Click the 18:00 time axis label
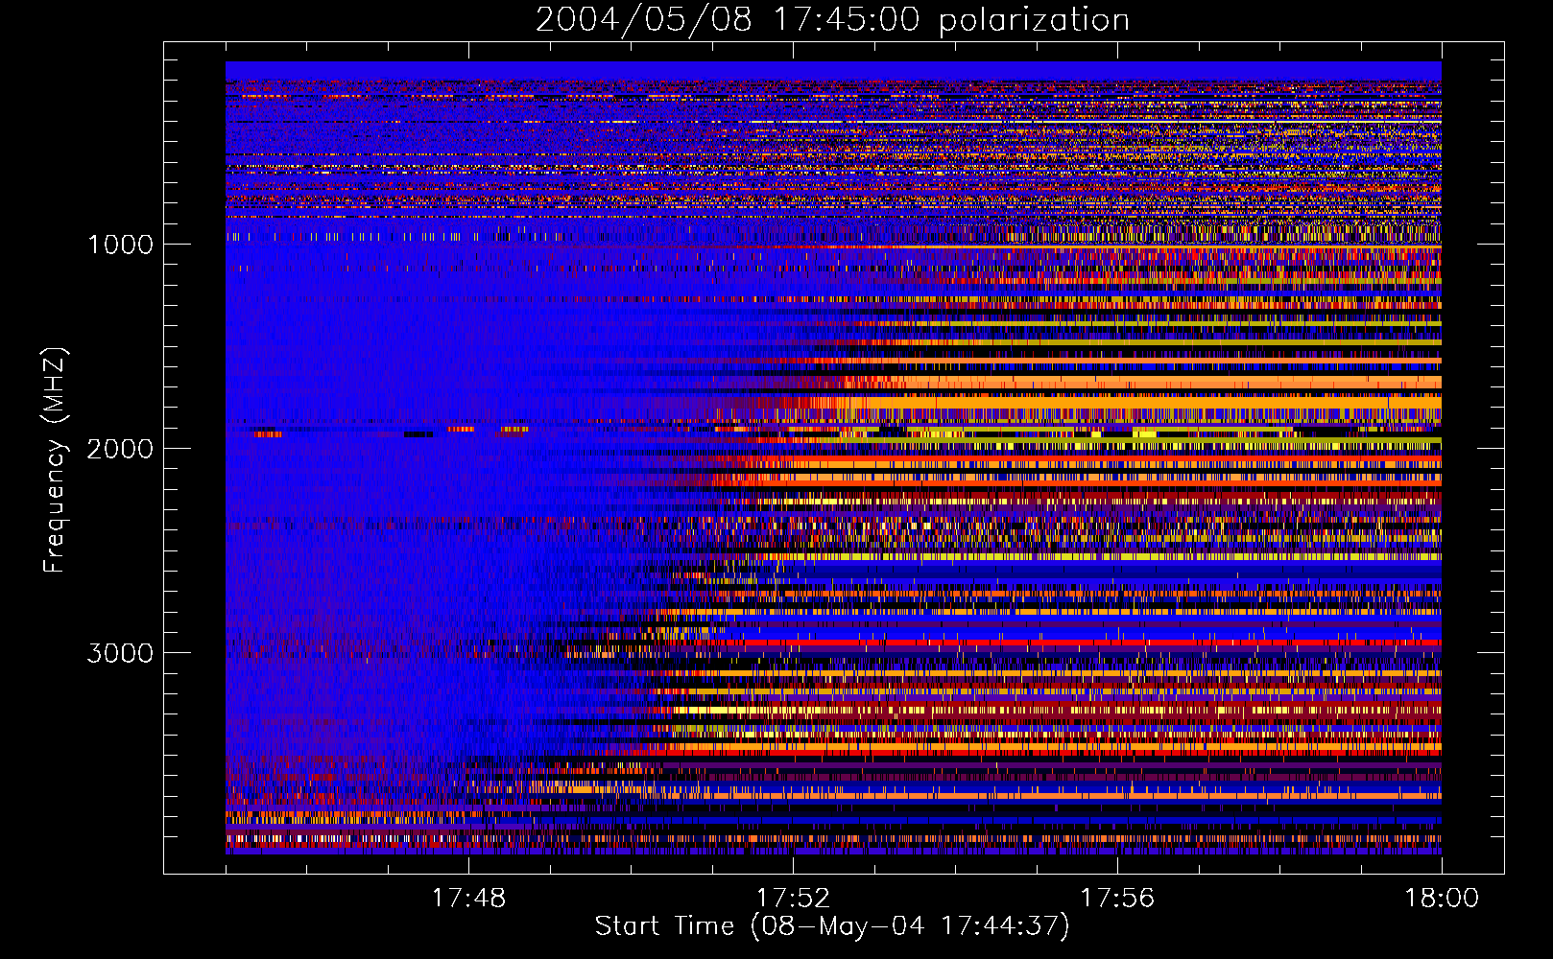 pos(1442,899)
